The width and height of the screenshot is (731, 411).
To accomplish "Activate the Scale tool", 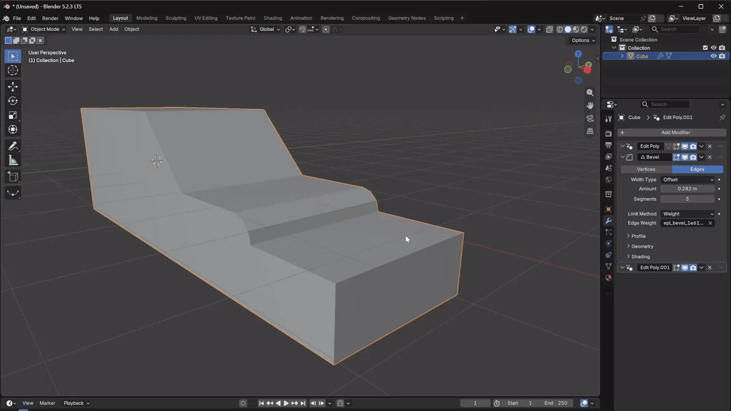I will (13, 115).
